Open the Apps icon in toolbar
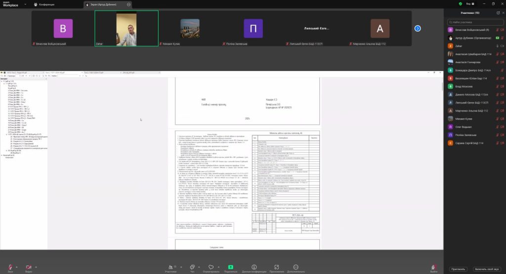Image resolution: width=506 pixels, height=274 pixels. pos(277,267)
